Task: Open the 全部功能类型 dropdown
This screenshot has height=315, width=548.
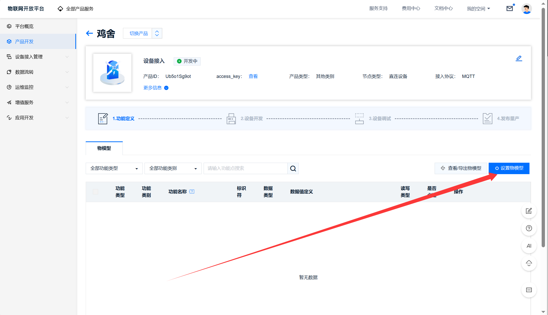Action: tap(114, 169)
